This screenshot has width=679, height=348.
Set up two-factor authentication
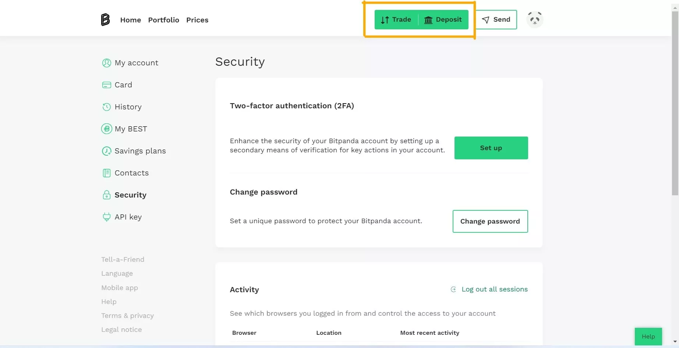click(x=491, y=148)
